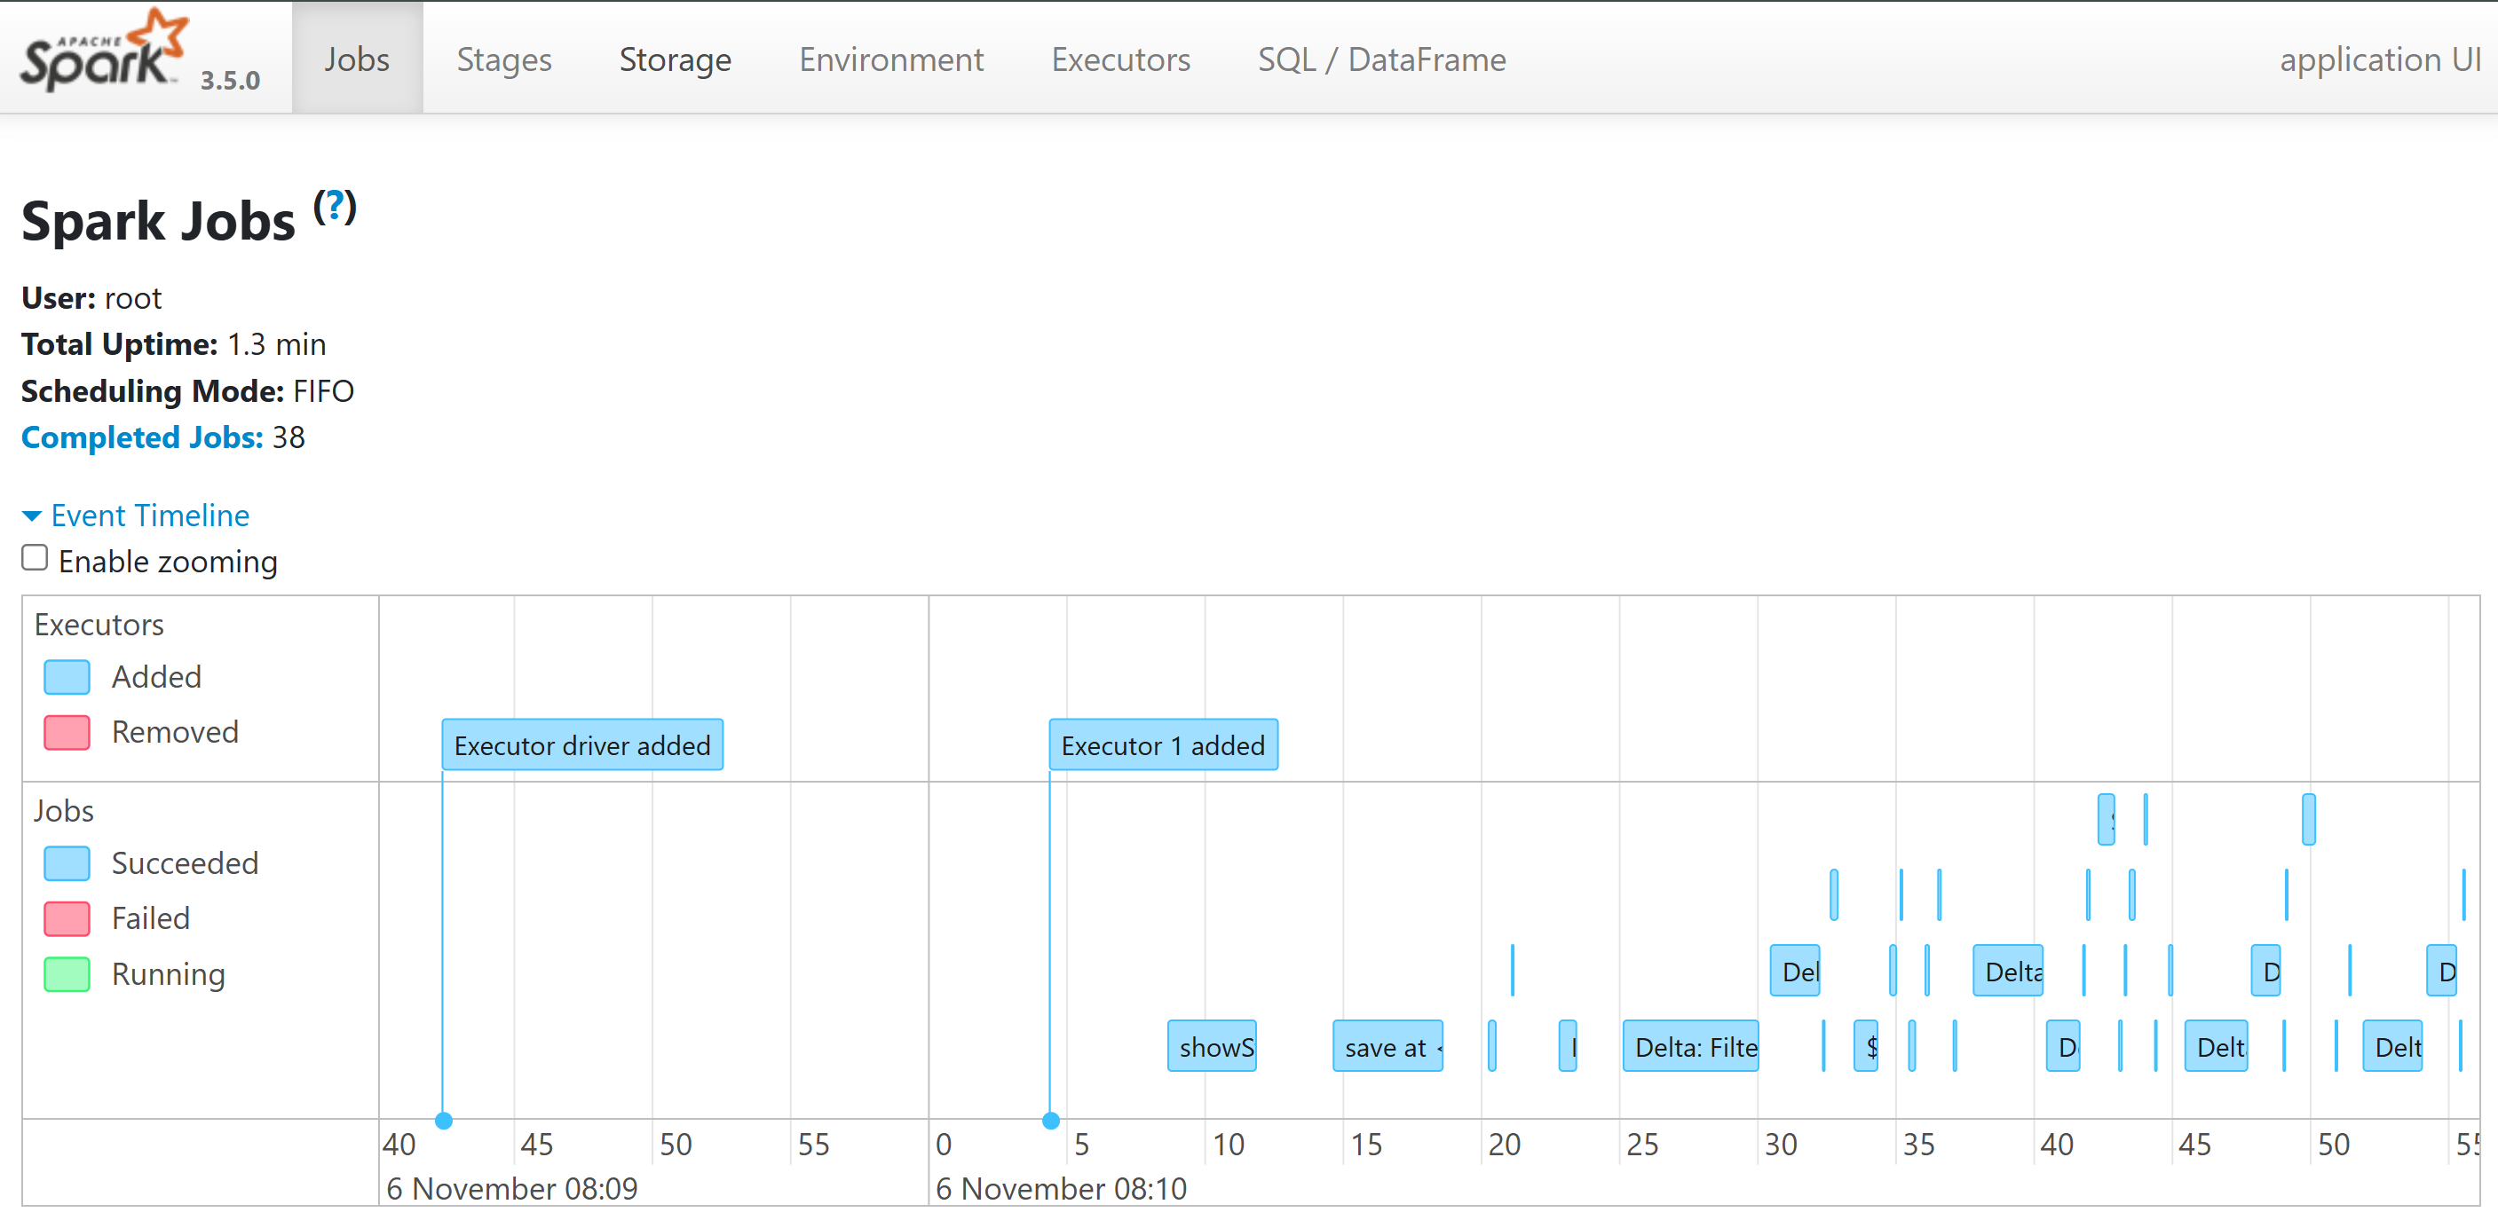Click the Succeeded jobs legend swatch
This screenshot has height=1228, width=2498.
click(x=67, y=862)
